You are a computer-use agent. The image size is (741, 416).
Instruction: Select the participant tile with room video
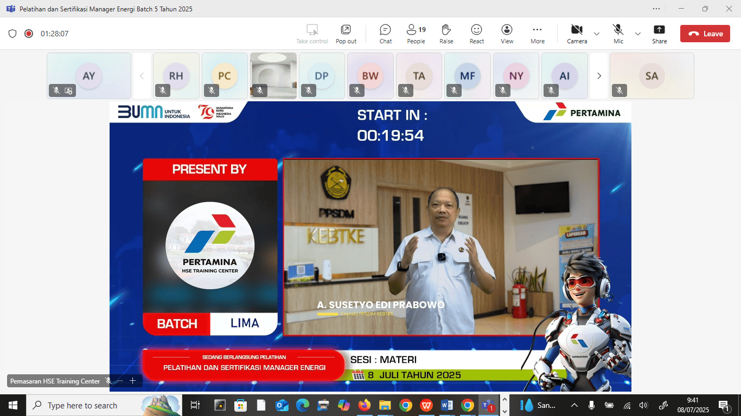pos(273,76)
